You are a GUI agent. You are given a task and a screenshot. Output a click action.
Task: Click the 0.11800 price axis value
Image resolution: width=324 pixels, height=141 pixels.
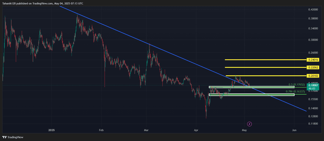click(313, 124)
